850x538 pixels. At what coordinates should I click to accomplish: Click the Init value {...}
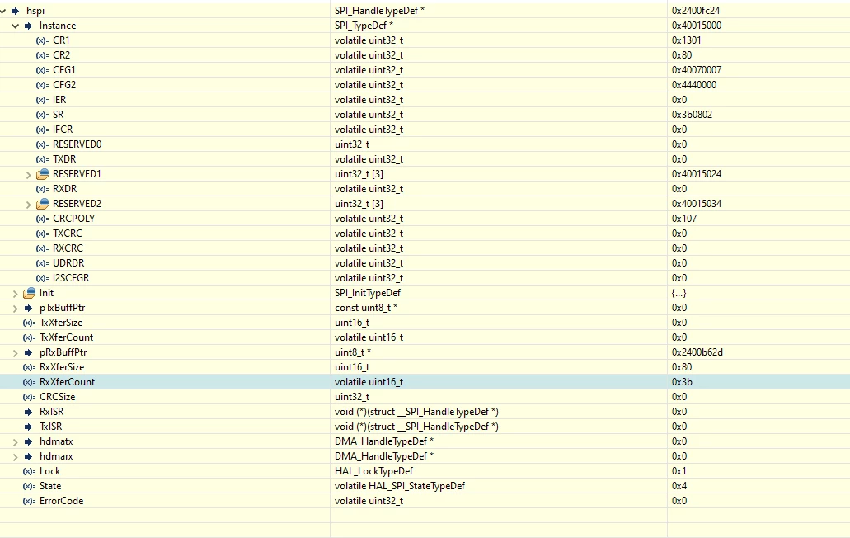click(x=679, y=294)
